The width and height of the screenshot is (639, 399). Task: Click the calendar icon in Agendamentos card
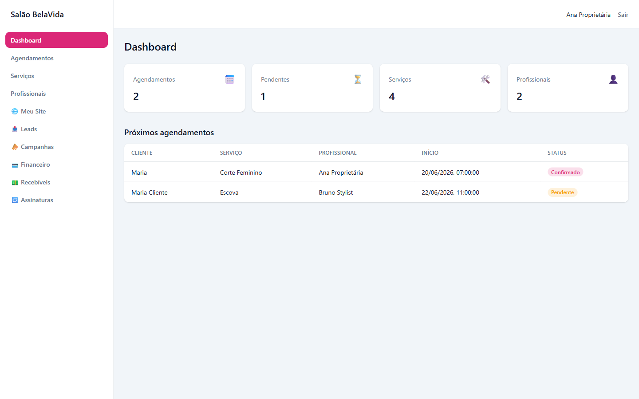click(x=230, y=79)
